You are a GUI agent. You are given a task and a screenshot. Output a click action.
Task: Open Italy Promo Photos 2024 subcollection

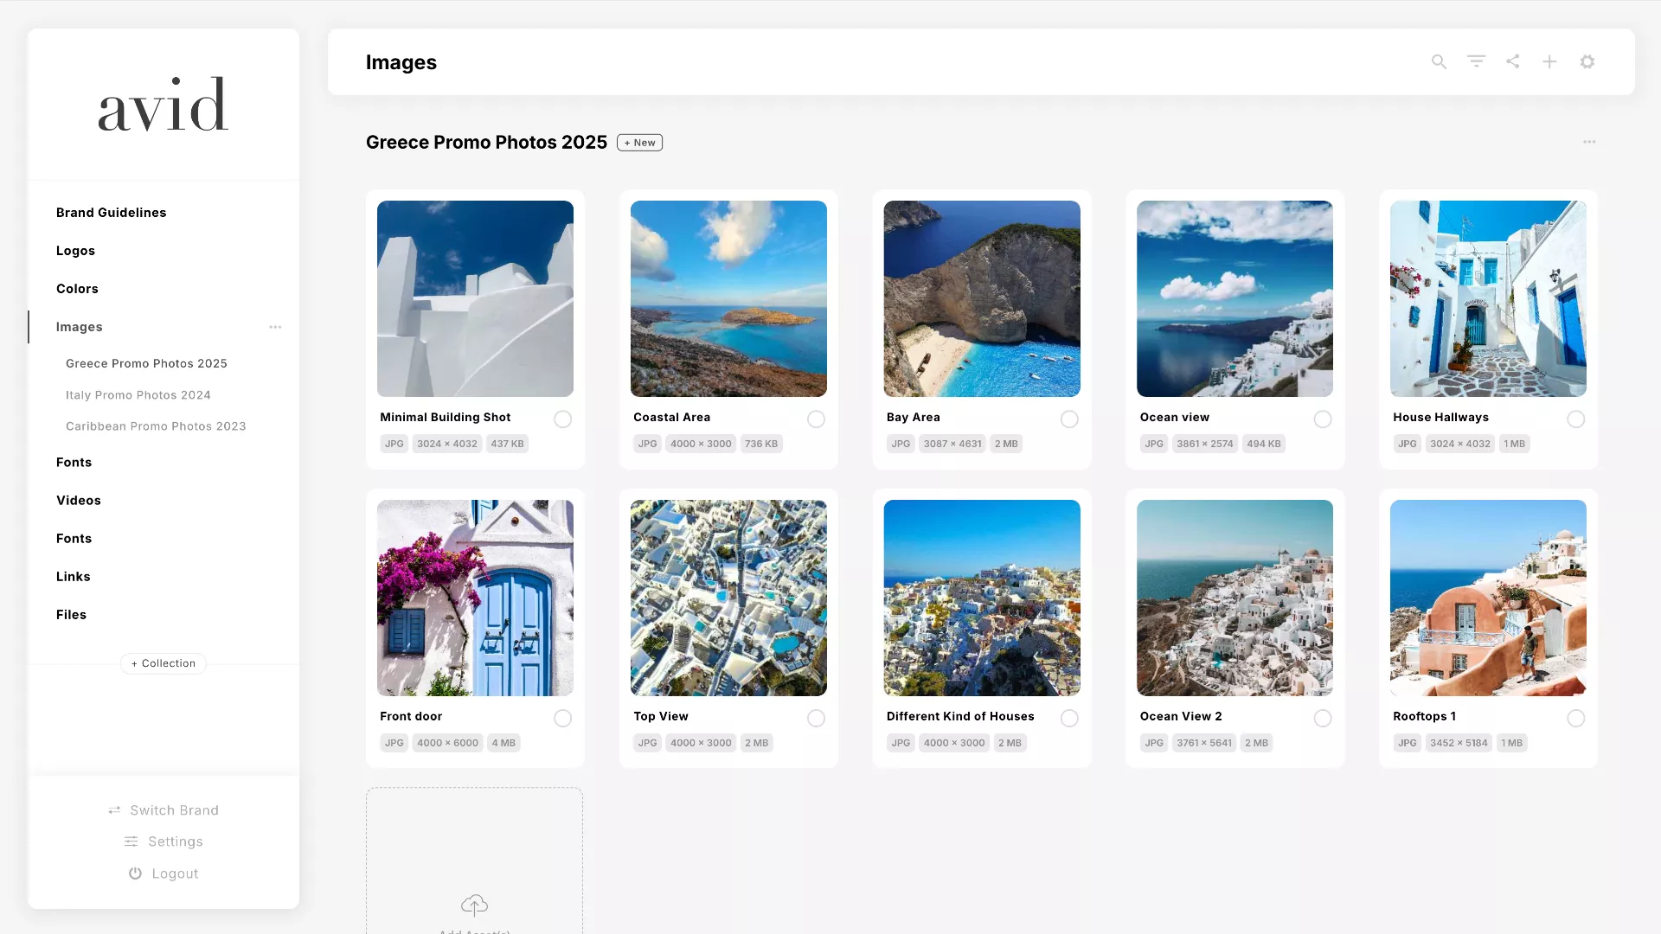(x=138, y=395)
